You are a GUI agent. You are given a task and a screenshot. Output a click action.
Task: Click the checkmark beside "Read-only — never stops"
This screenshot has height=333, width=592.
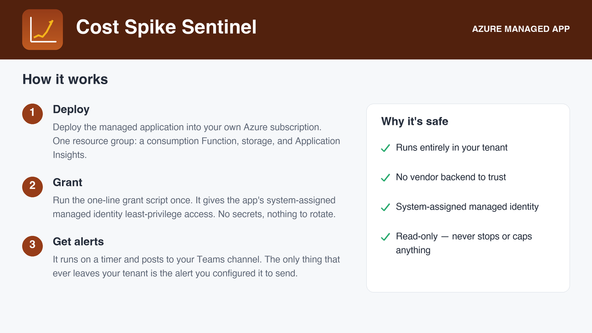[x=385, y=237]
